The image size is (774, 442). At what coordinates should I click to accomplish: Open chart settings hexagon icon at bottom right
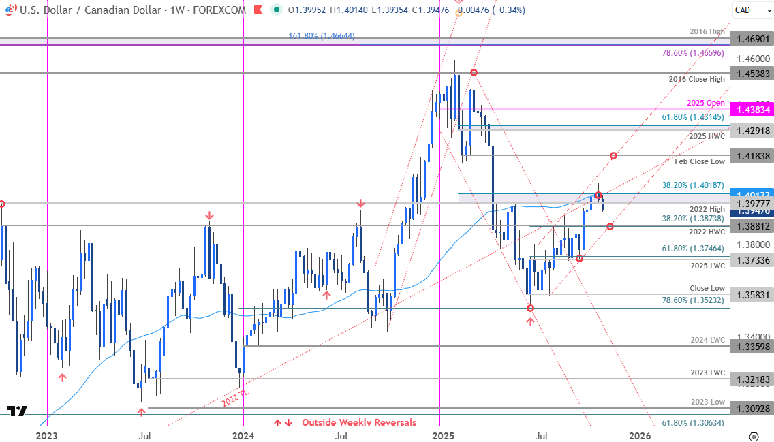coord(754,436)
